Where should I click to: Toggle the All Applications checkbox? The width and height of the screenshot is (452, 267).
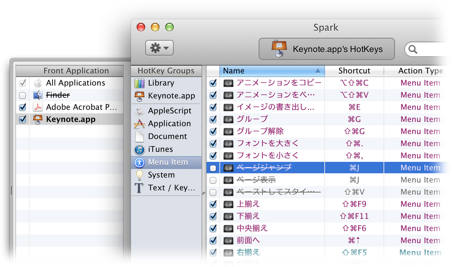(22, 83)
